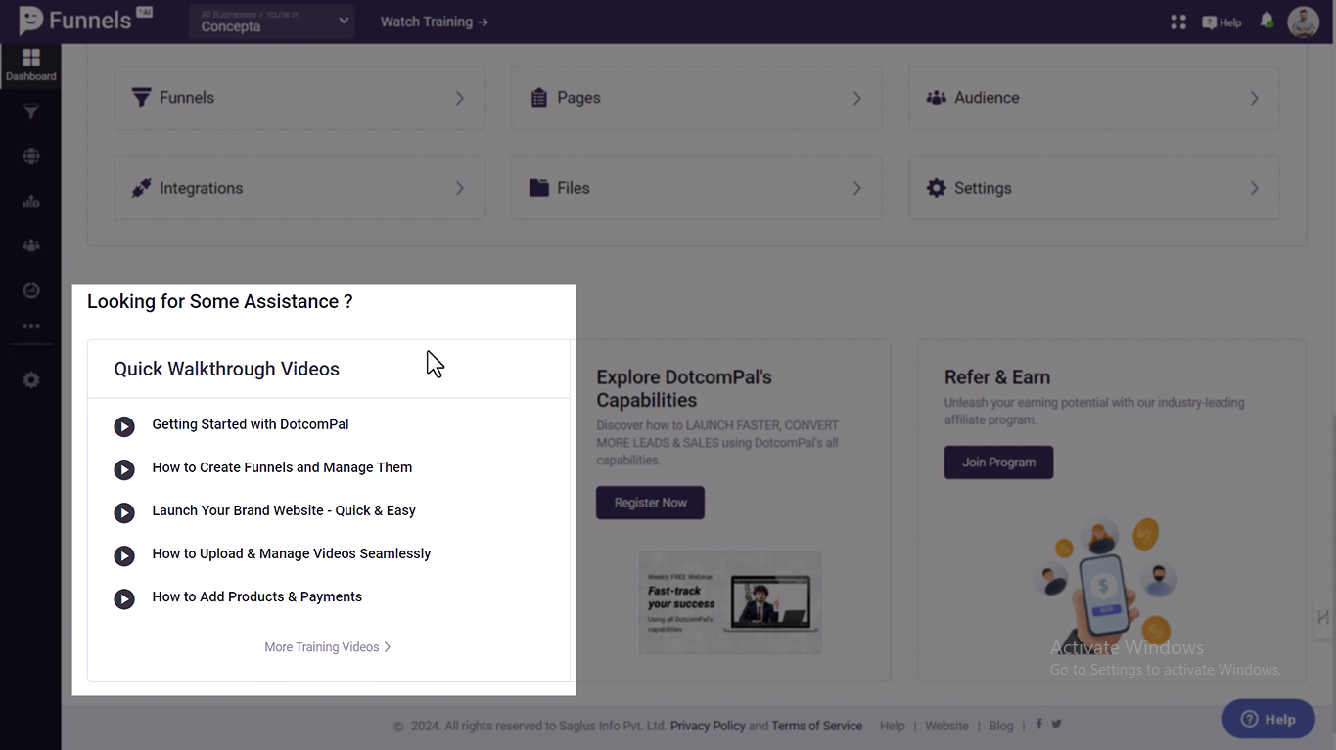Open the people group icon in the sidebar
The height and width of the screenshot is (750, 1336).
[31, 245]
